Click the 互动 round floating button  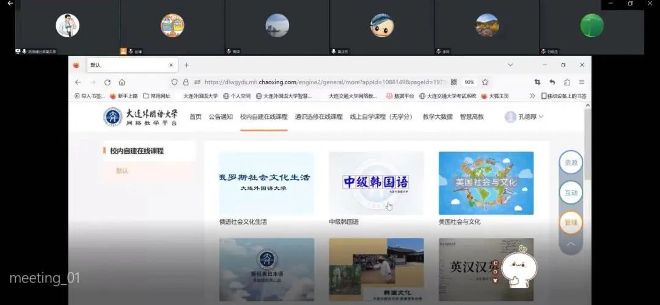[571, 193]
